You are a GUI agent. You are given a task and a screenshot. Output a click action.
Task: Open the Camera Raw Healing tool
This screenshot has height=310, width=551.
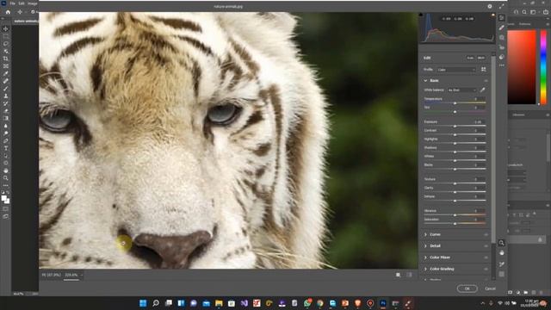(501, 28)
